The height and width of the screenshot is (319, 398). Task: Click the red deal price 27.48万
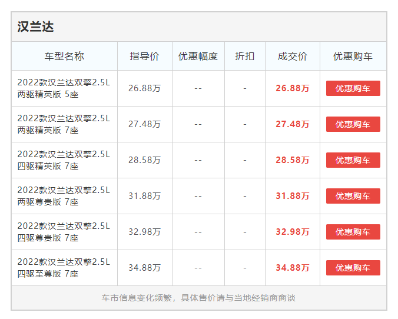(293, 124)
